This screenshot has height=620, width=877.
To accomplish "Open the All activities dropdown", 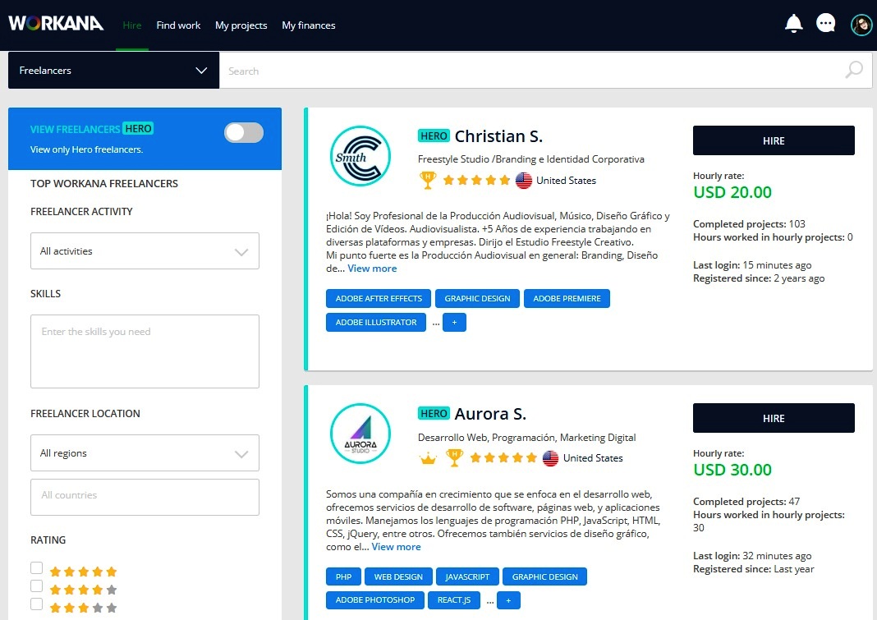I will coord(145,251).
